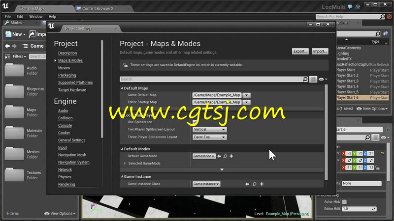Click the New button in Content Browser
The height and width of the screenshot is (221, 394).
tap(16, 34)
